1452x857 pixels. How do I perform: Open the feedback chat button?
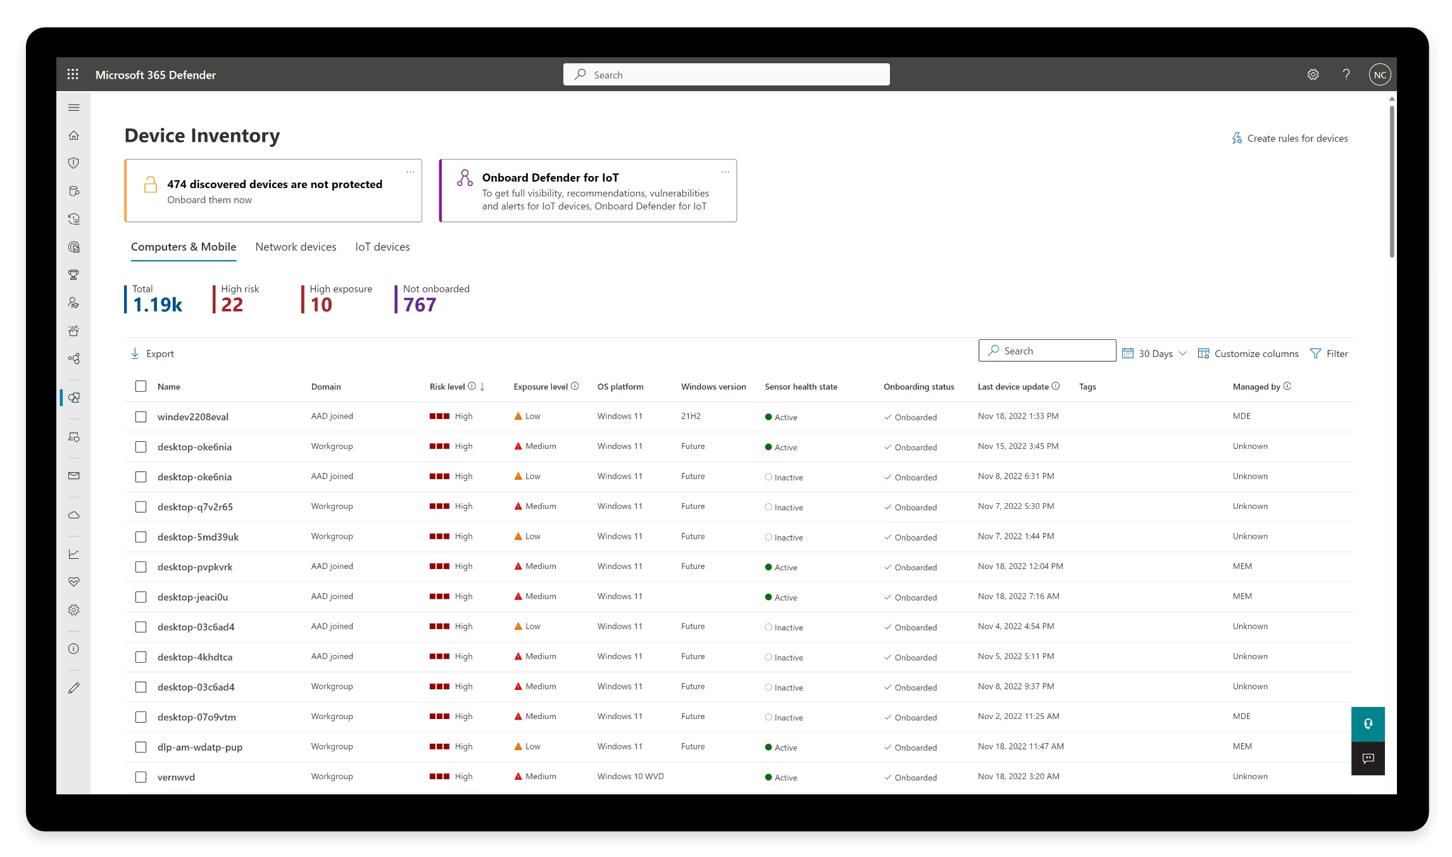pyautogui.click(x=1368, y=758)
